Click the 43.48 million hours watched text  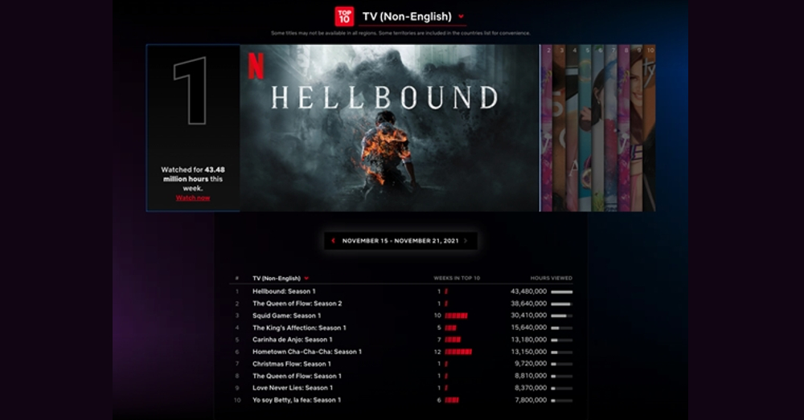[x=193, y=179]
